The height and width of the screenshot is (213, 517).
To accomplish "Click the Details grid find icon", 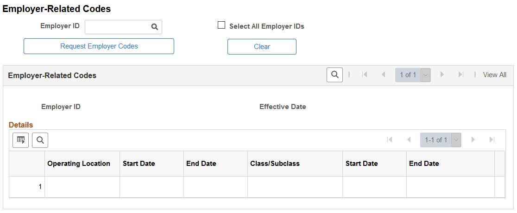I will tap(40, 140).
